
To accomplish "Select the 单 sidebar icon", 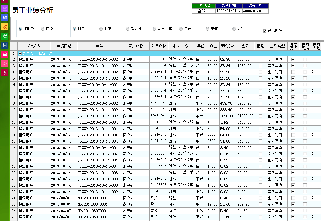I will tap(4, 54).
